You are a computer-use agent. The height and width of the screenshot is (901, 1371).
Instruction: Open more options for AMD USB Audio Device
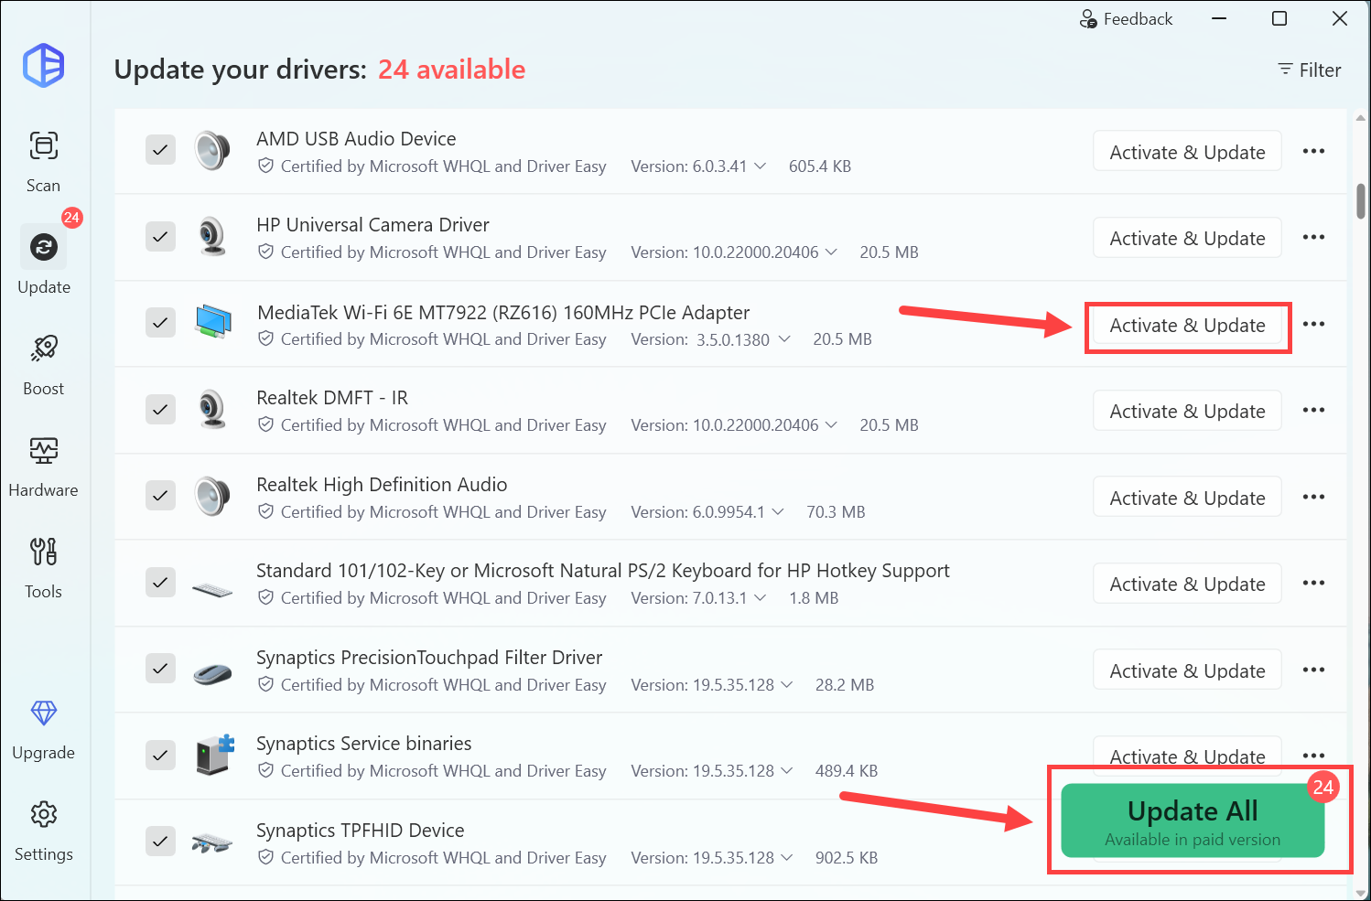(1313, 151)
